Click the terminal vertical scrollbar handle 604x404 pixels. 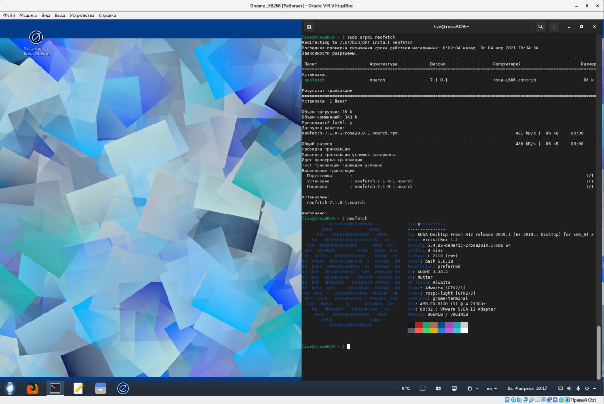600,352
